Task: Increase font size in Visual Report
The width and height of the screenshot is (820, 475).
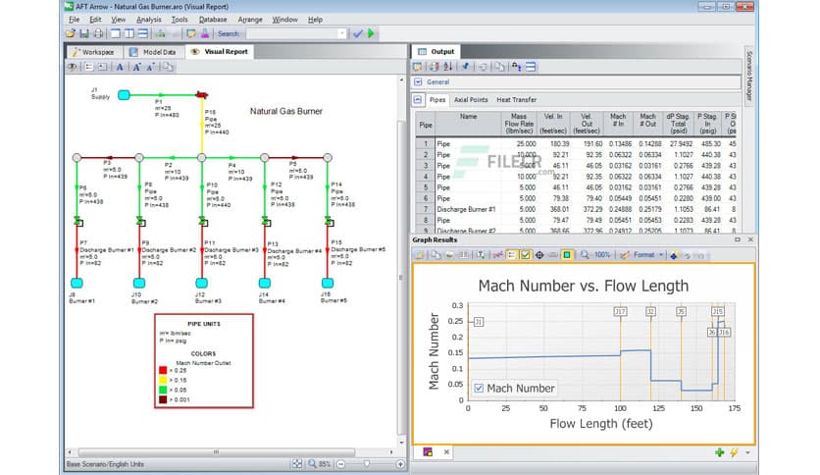Action: click(x=136, y=67)
